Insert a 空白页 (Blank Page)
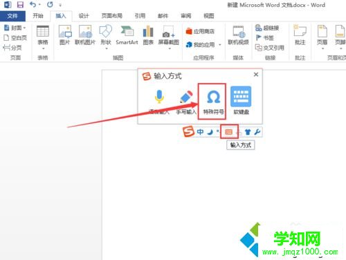 [x=15, y=38]
